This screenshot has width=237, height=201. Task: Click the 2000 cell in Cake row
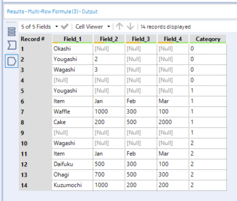tap(173, 122)
